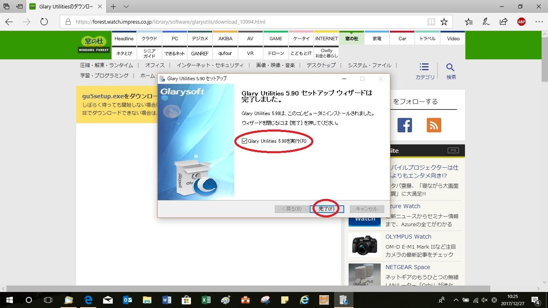The image size is (548, 308).
Task: Open the RSS feed icon
Action: tap(434, 125)
